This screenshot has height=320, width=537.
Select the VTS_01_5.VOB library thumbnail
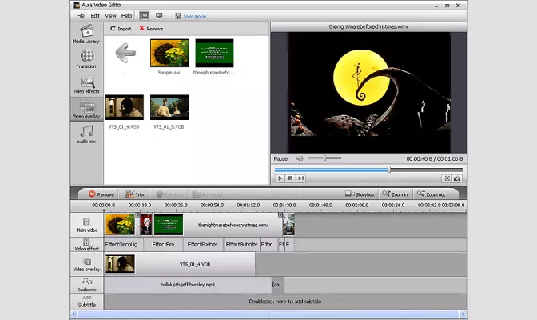(169, 107)
